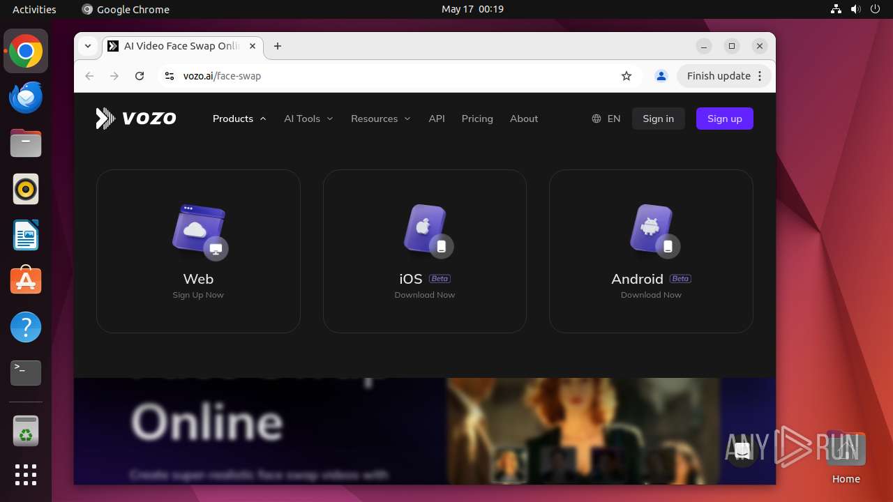Click the iOS Beta badge
The width and height of the screenshot is (893, 502).
pos(440,278)
